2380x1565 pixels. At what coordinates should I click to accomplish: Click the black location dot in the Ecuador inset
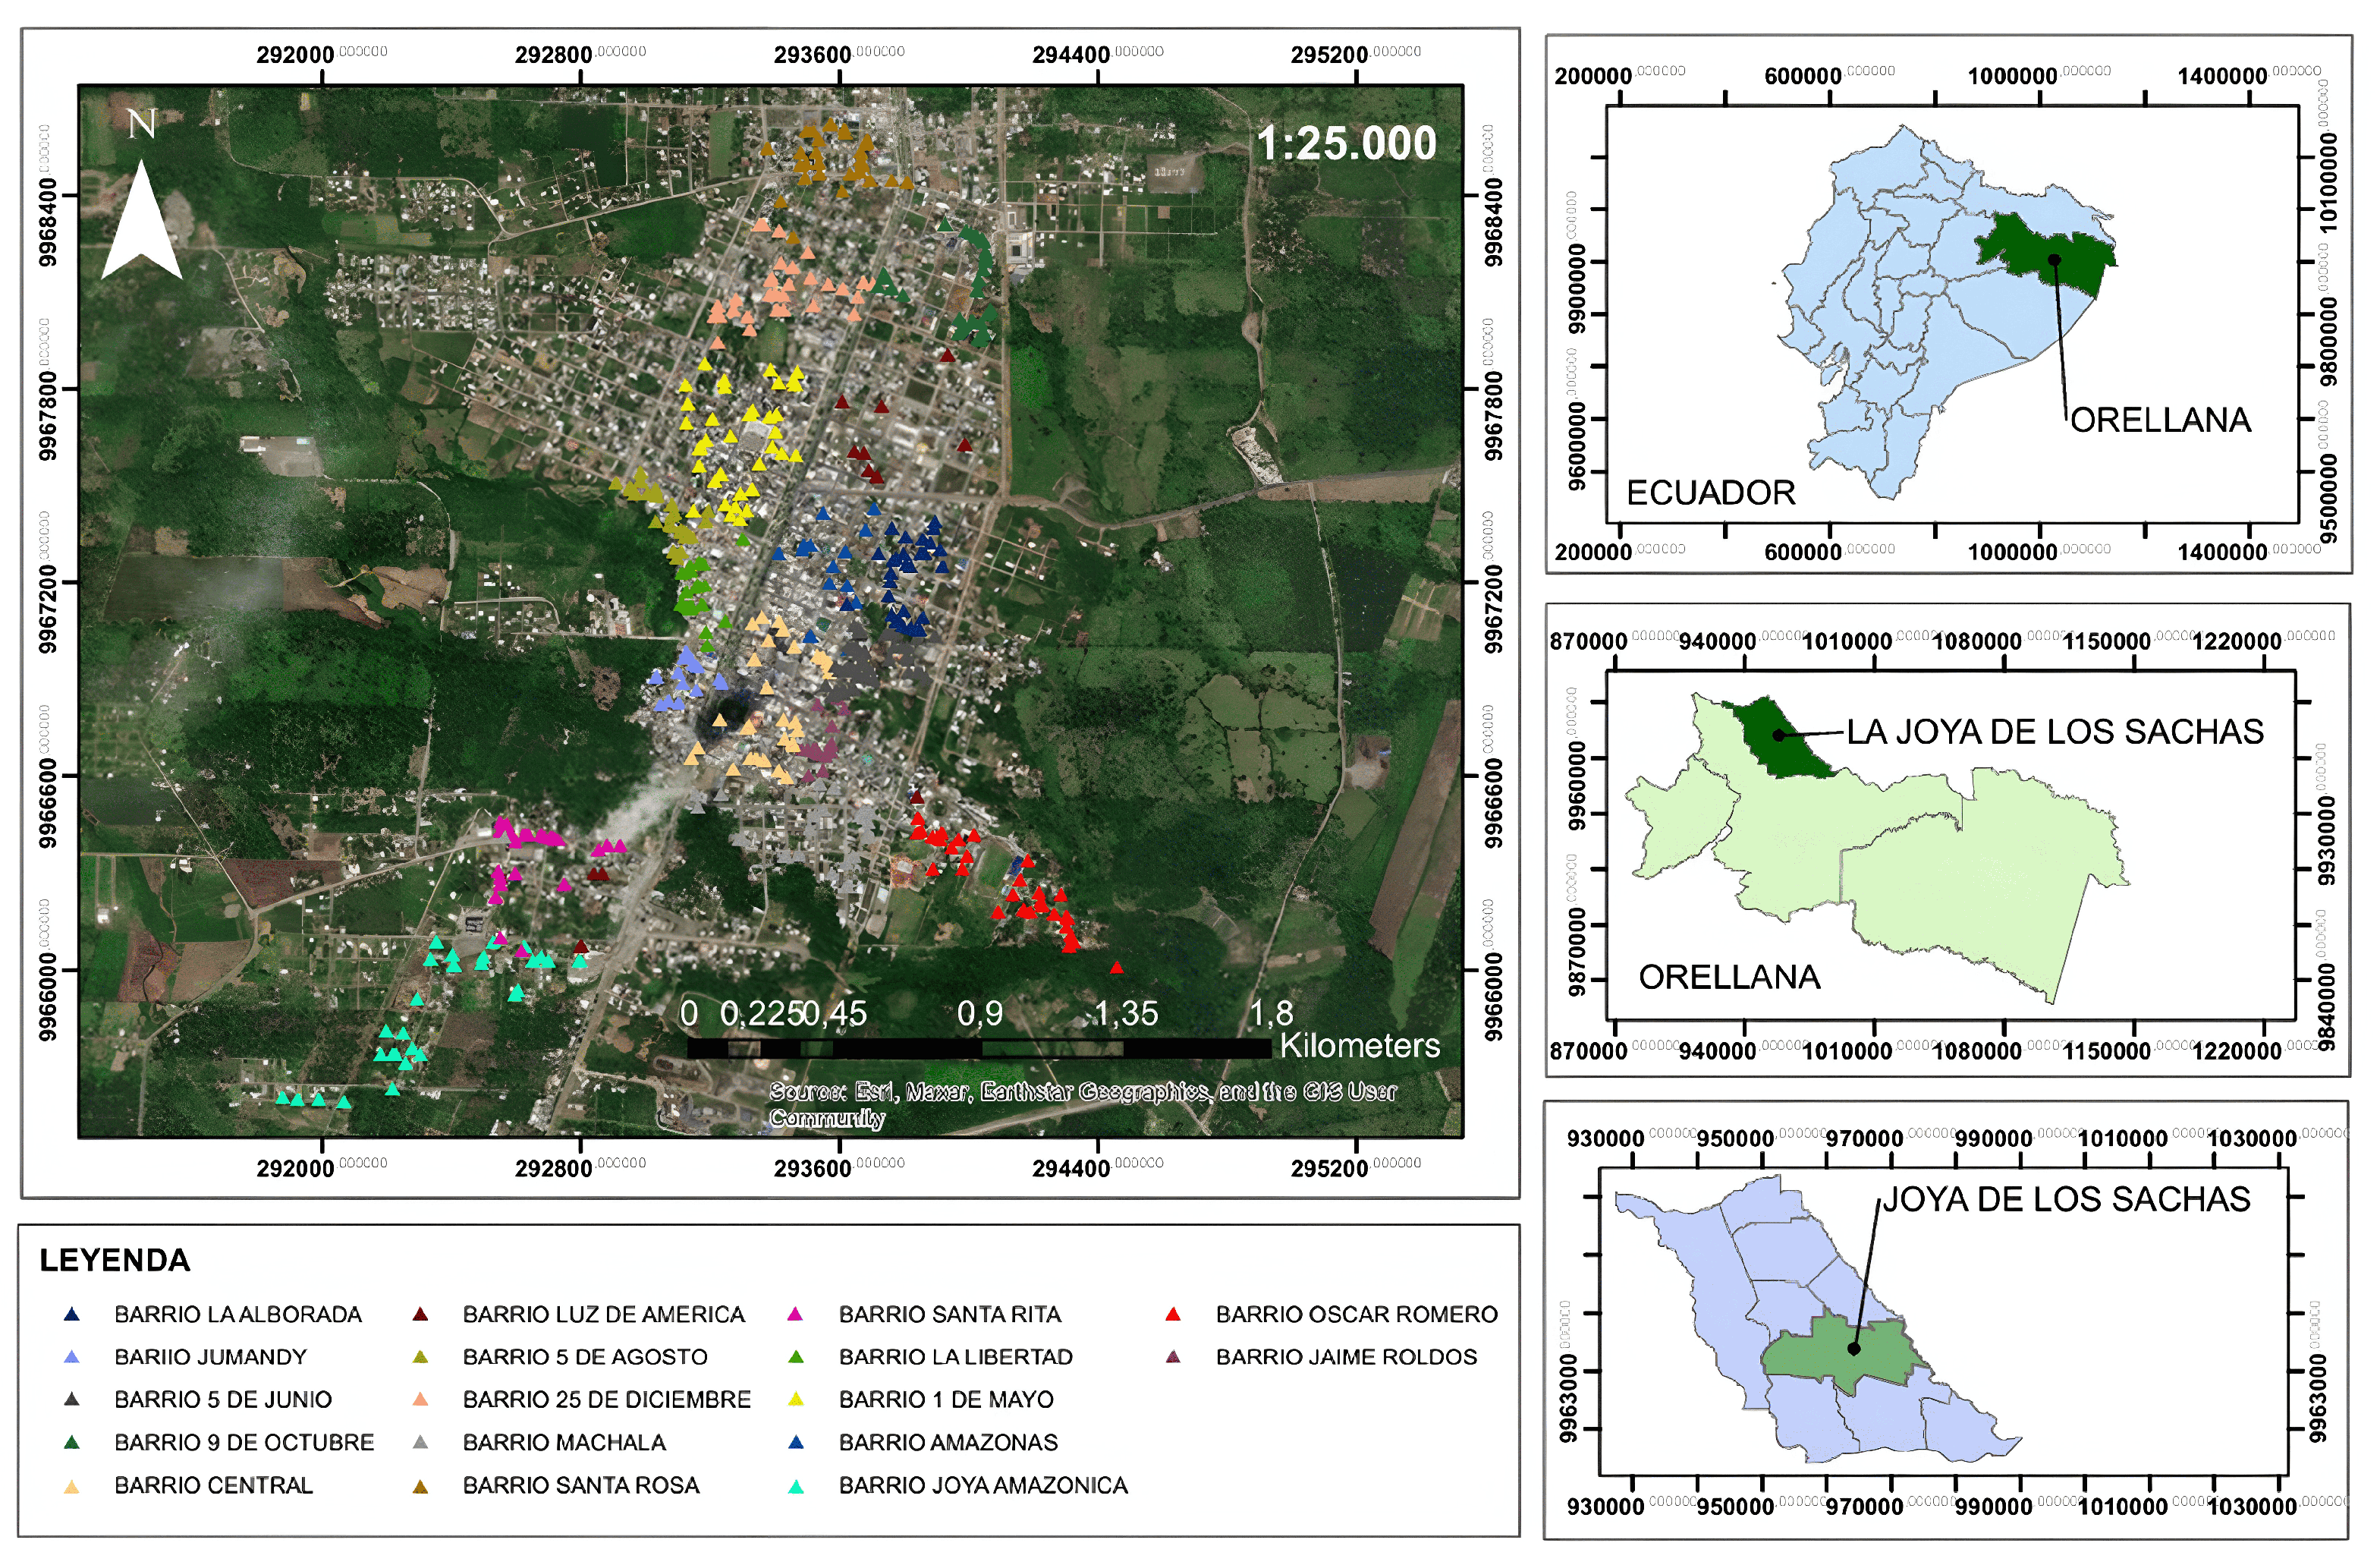(2054, 260)
